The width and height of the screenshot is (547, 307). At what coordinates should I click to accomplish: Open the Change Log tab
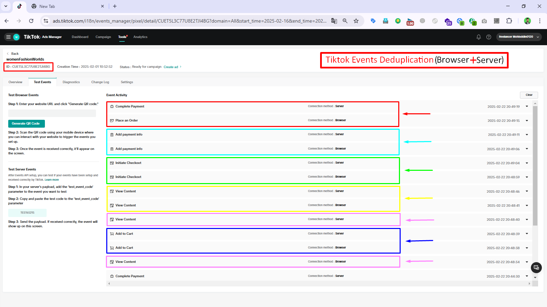[x=100, y=82]
